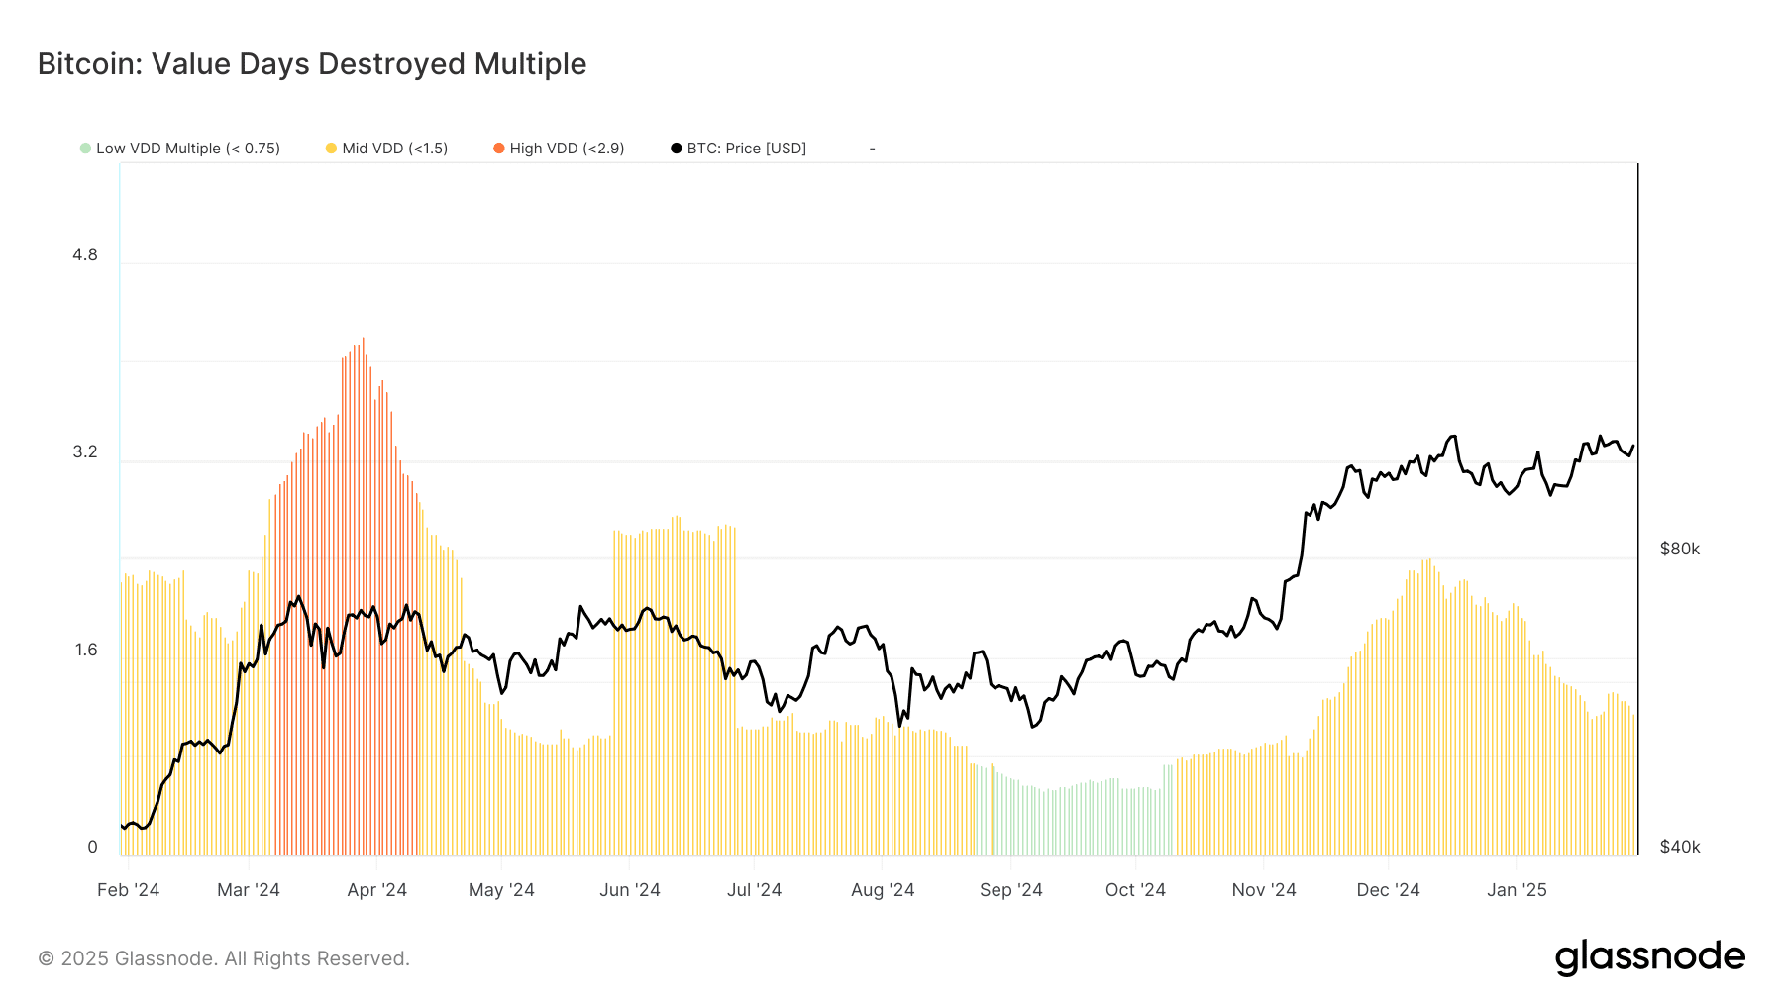Viewport: 1783px width, 1003px height.
Task: Click the 4.8 left y-axis value
Action: [x=85, y=254]
